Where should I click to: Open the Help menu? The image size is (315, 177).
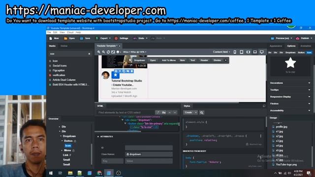(78, 32)
